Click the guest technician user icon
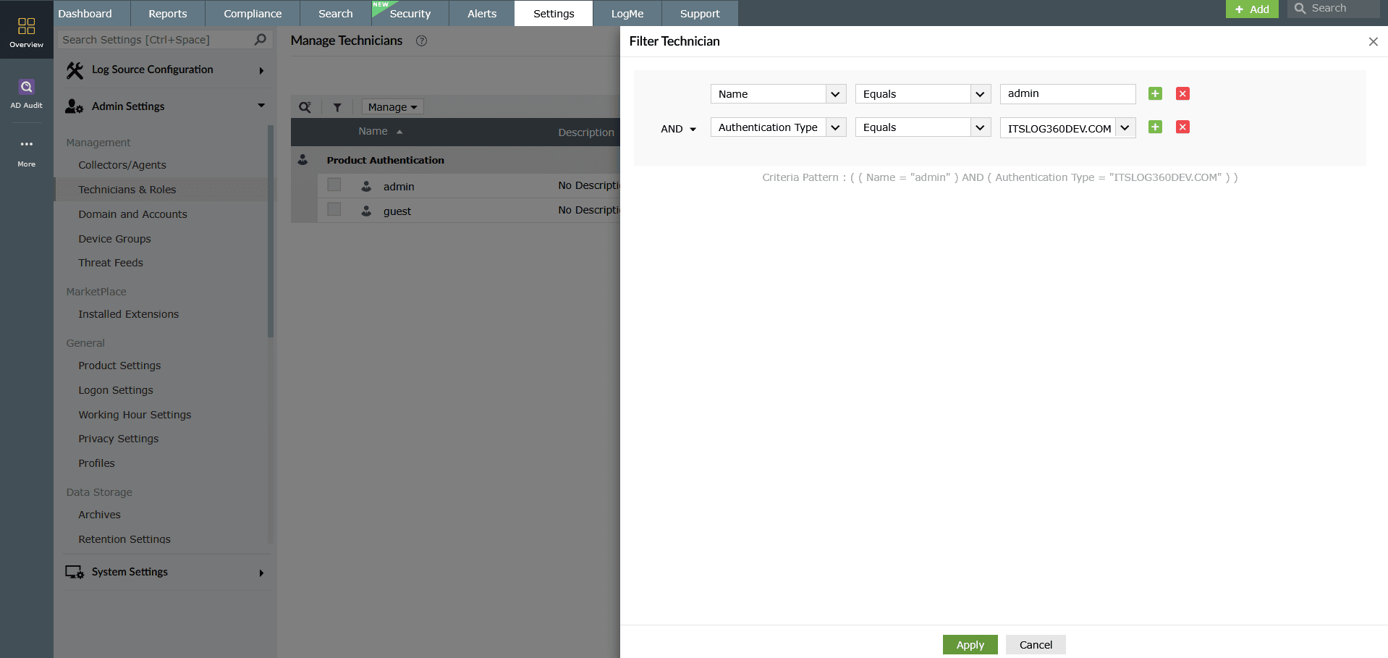This screenshot has width=1388, height=658. pos(366,211)
